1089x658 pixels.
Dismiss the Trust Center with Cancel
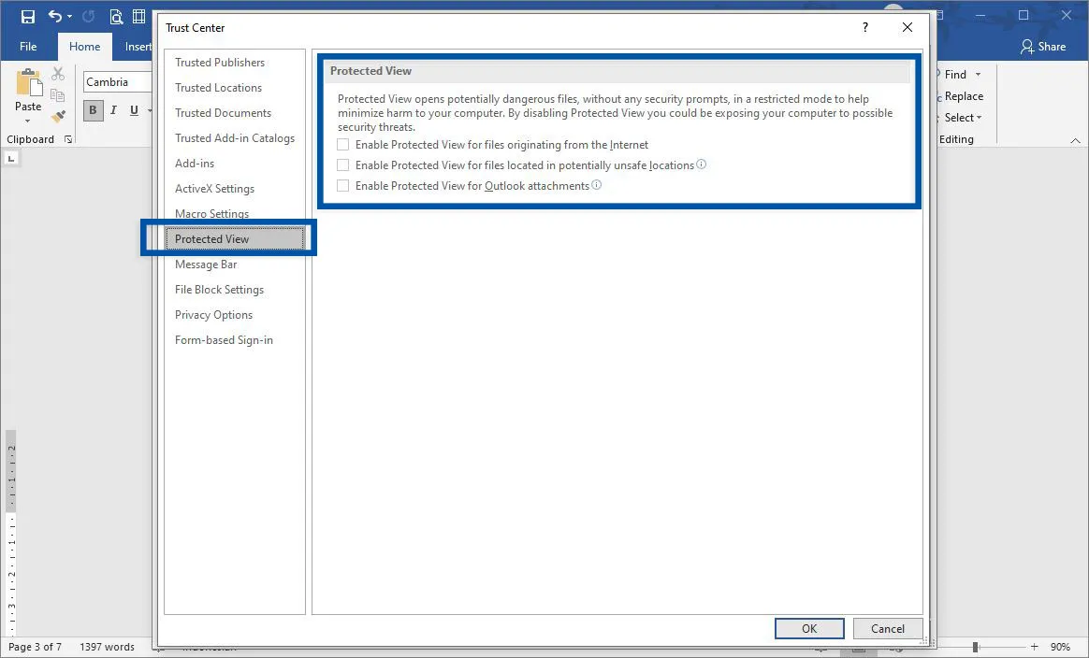[x=886, y=628]
